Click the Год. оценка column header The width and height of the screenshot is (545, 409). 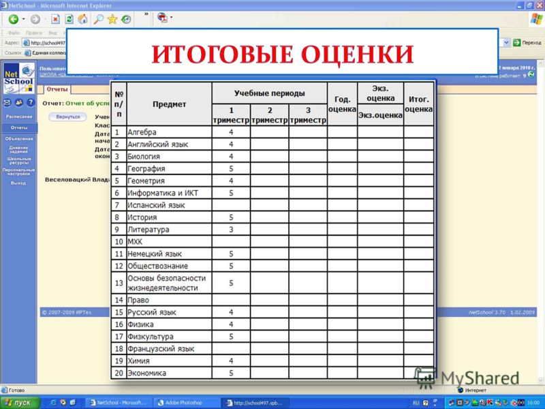pyautogui.click(x=343, y=104)
